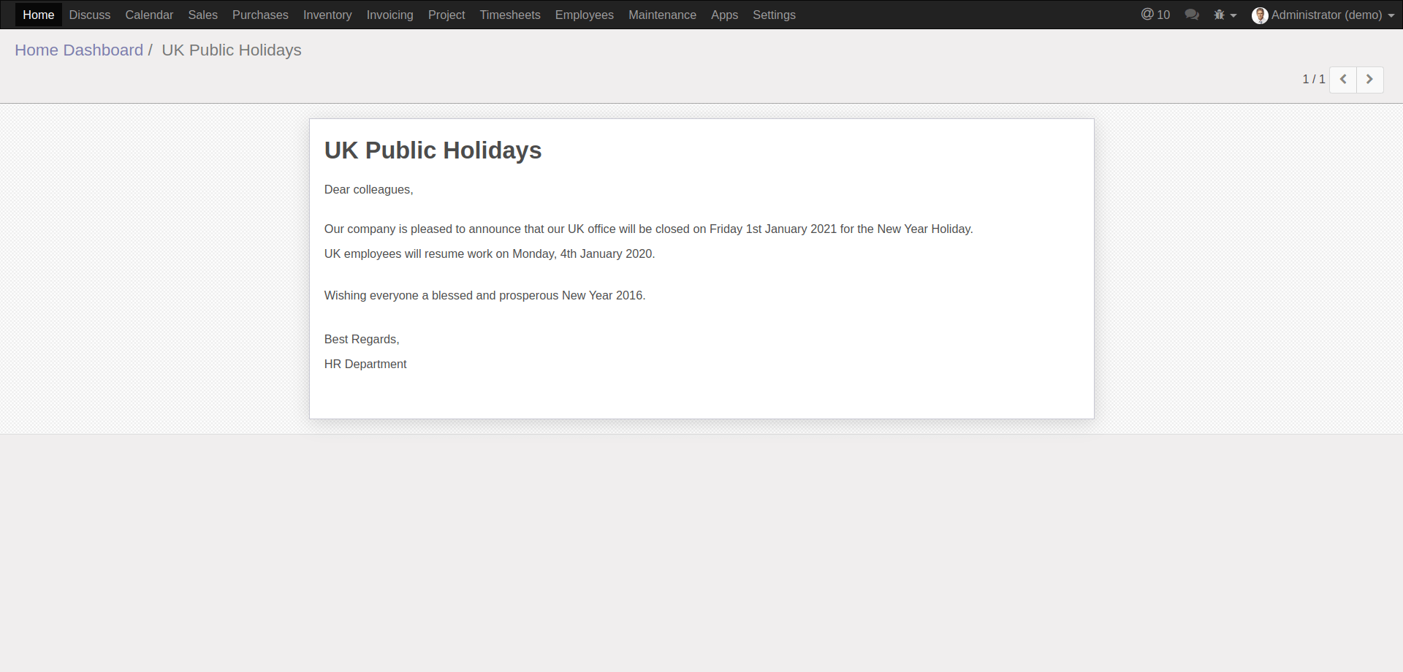The image size is (1403, 672).
Task: Expand the user menu caret beside Administrator
Action: [1389, 16]
